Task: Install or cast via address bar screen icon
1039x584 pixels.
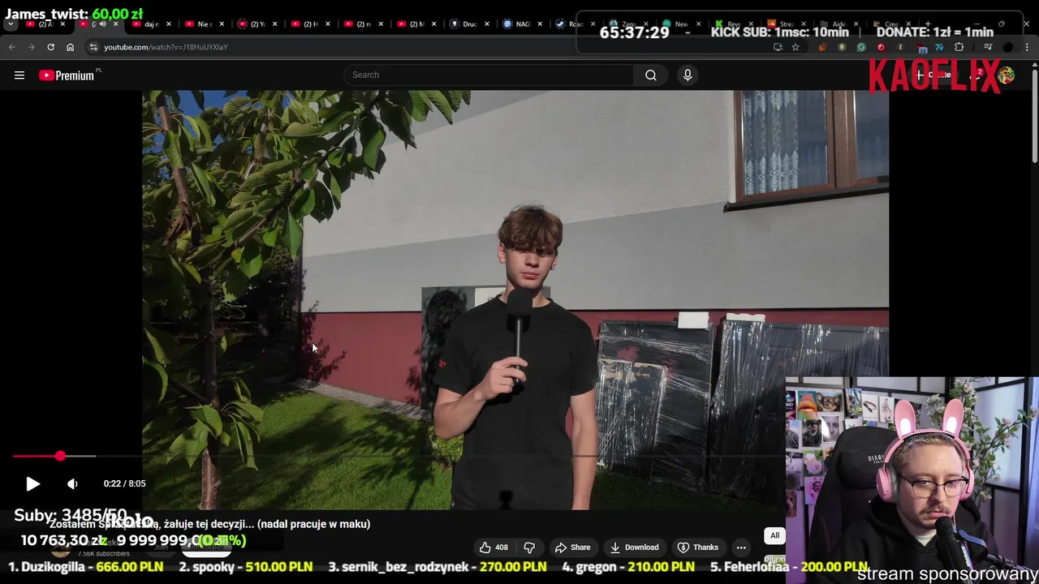Action: coord(778,47)
